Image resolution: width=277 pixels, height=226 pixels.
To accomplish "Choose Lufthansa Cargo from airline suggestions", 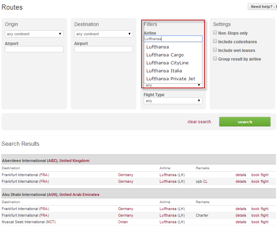I will pyautogui.click(x=165, y=55).
